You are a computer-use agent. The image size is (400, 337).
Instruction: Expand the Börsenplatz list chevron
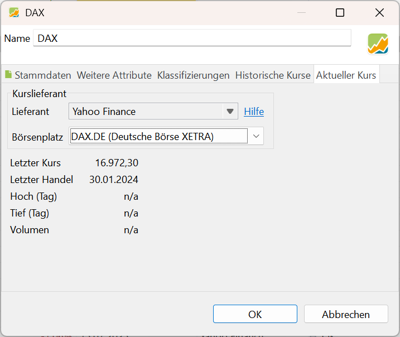click(x=256, y=136)
